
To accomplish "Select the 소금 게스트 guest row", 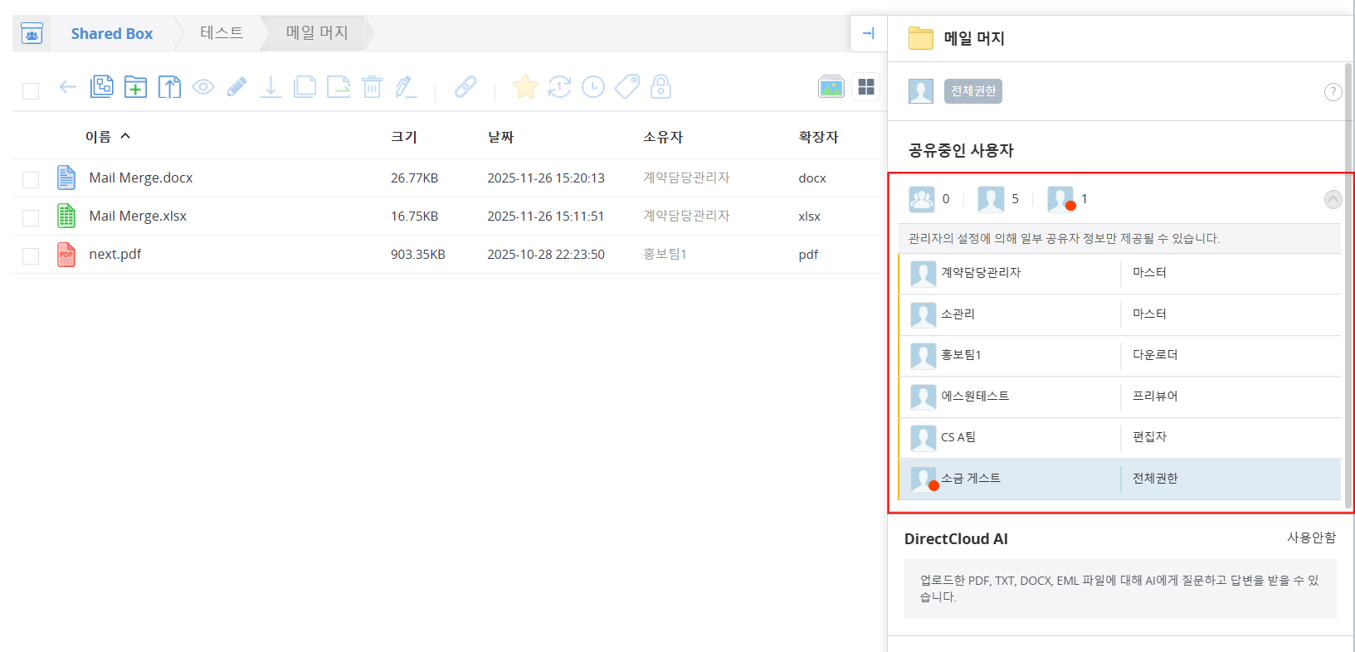I will (x=1120, y=479).
